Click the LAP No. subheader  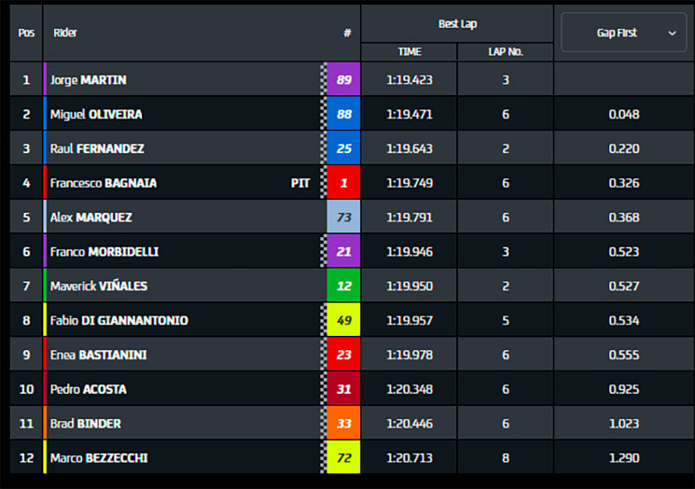(506, 52)
